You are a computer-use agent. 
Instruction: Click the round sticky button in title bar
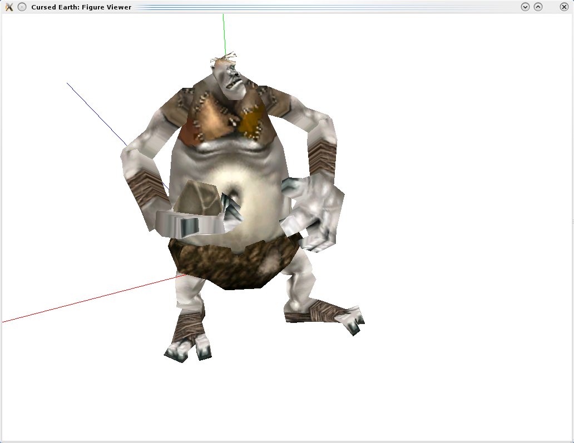(22, 7)
